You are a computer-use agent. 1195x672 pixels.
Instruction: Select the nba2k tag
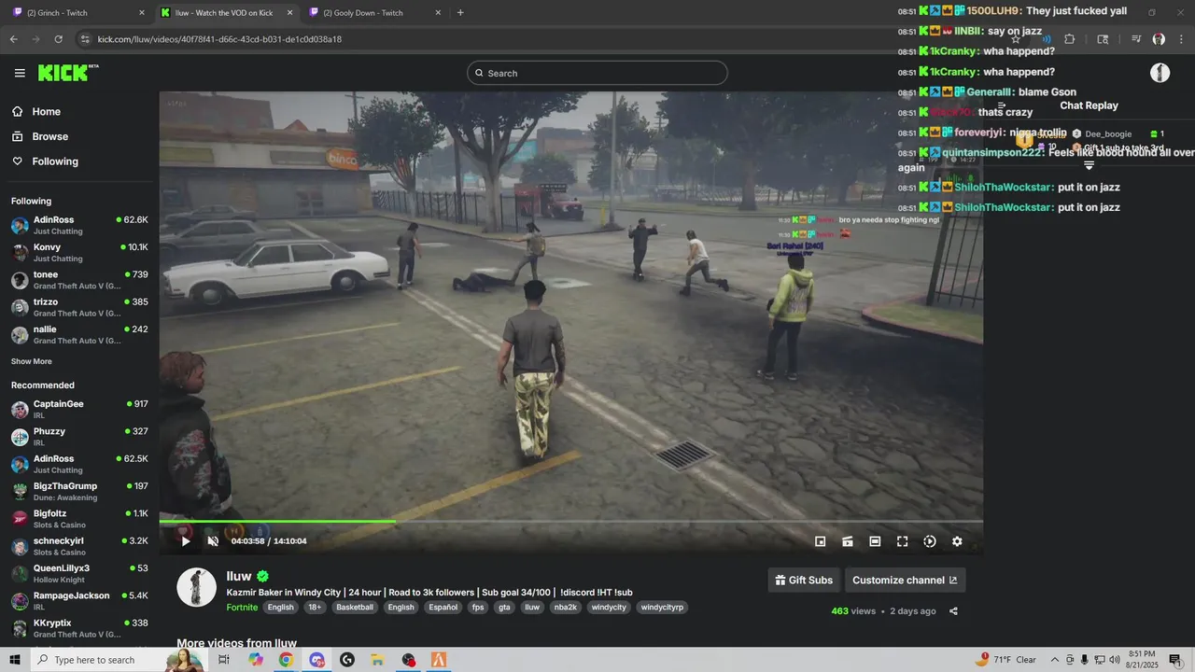(x=566, y=608)
